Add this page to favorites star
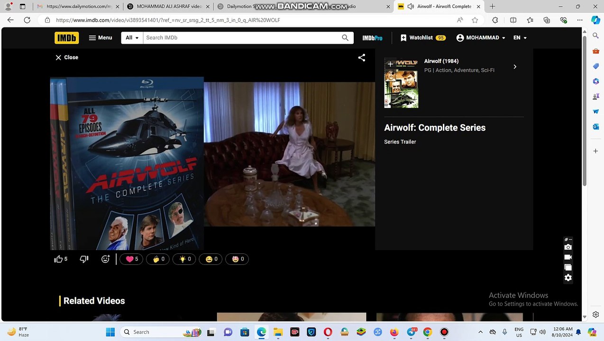Viewport: 604px width, 341px height. [475, 20]
